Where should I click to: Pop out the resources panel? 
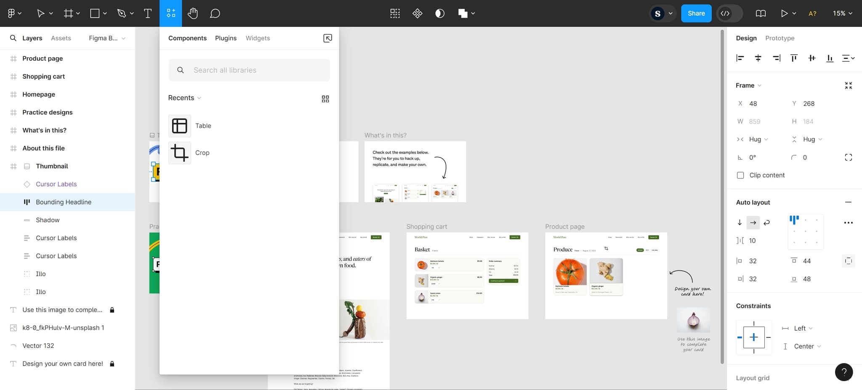click(x=327, y=38)
